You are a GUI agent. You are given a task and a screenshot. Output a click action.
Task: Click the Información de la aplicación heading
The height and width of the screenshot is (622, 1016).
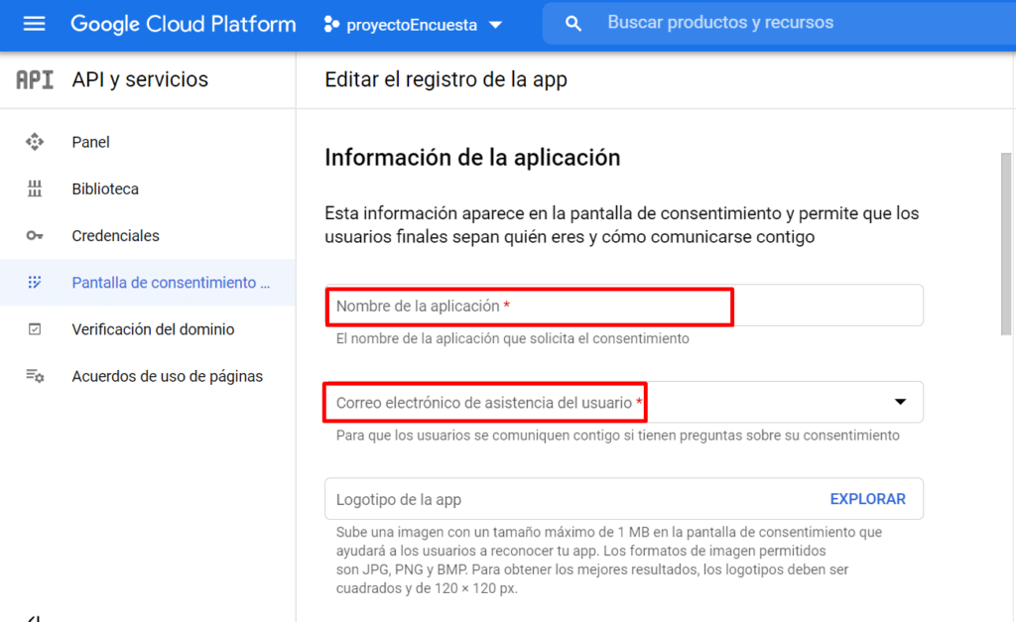[x=472, y=158]
